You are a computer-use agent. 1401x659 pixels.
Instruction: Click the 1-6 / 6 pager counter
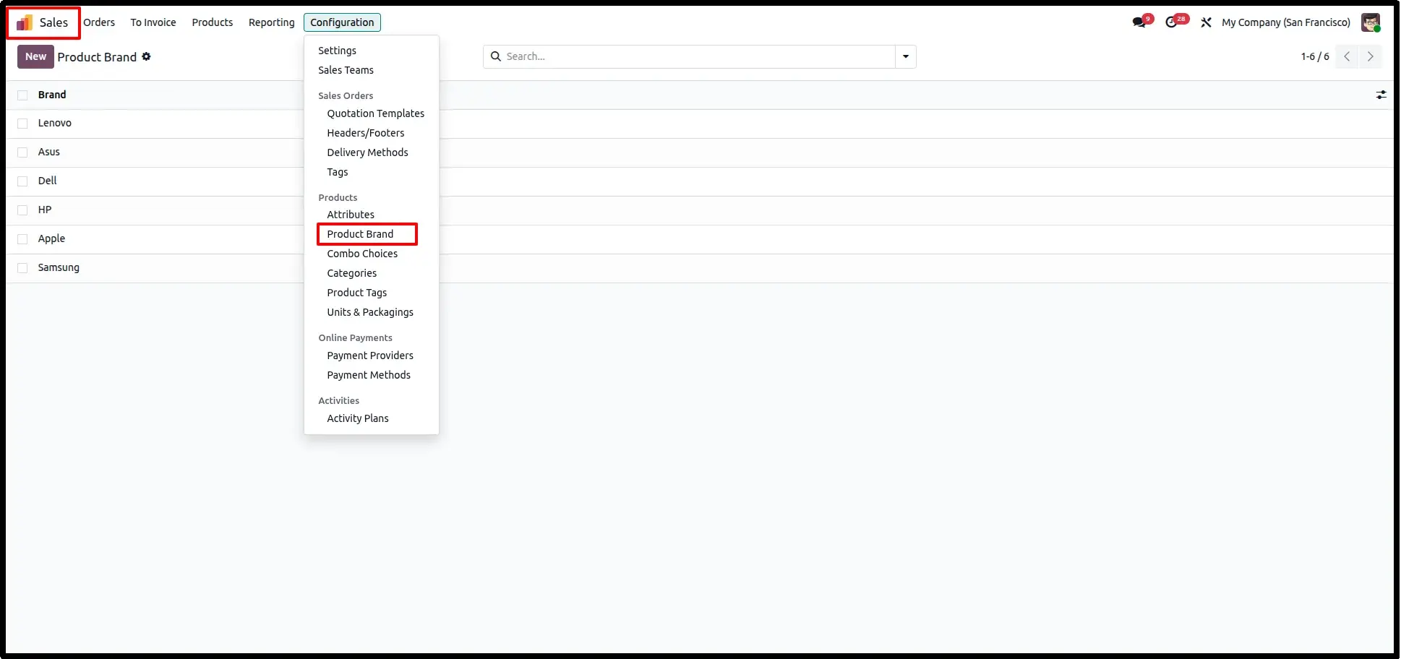click(x=1314, y=56)
